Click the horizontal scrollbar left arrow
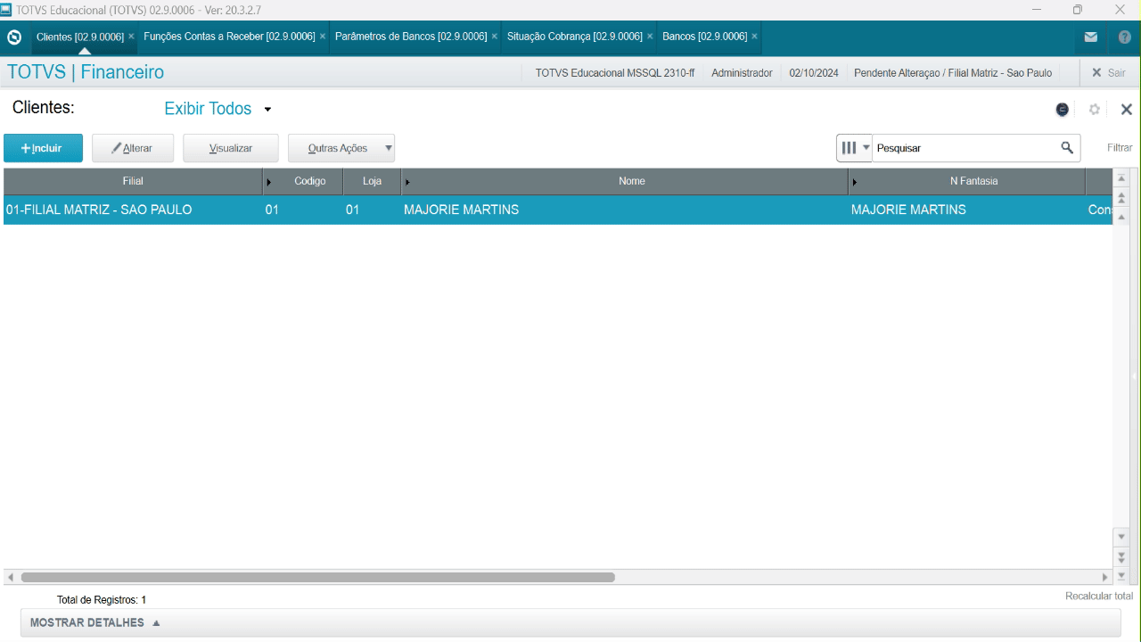The image size is (1141, 642). pos(11,577)
